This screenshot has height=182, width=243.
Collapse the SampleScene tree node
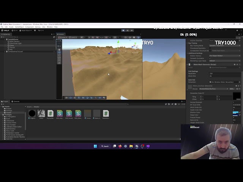[x=5, y=39]
